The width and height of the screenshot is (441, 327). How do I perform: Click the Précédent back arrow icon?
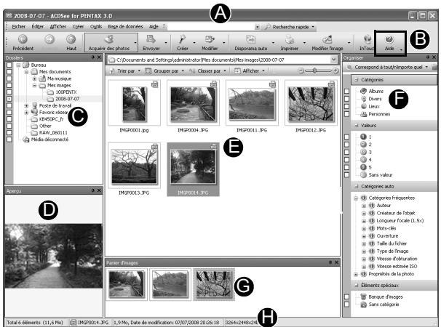[x=23, y=39]
